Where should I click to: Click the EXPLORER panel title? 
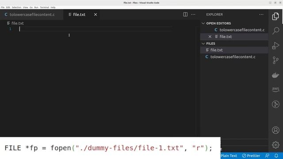tap(214, 15)
